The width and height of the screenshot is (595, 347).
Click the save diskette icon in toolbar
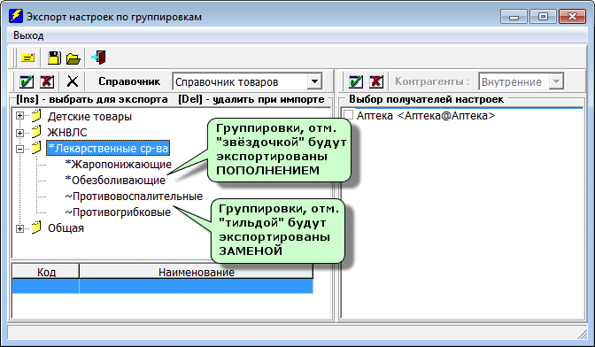[x=54, y=58]
